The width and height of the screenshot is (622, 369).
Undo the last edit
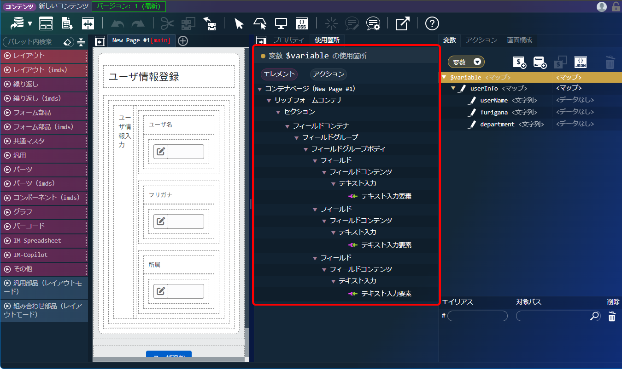pyautogui.click(x=117, y=24)
